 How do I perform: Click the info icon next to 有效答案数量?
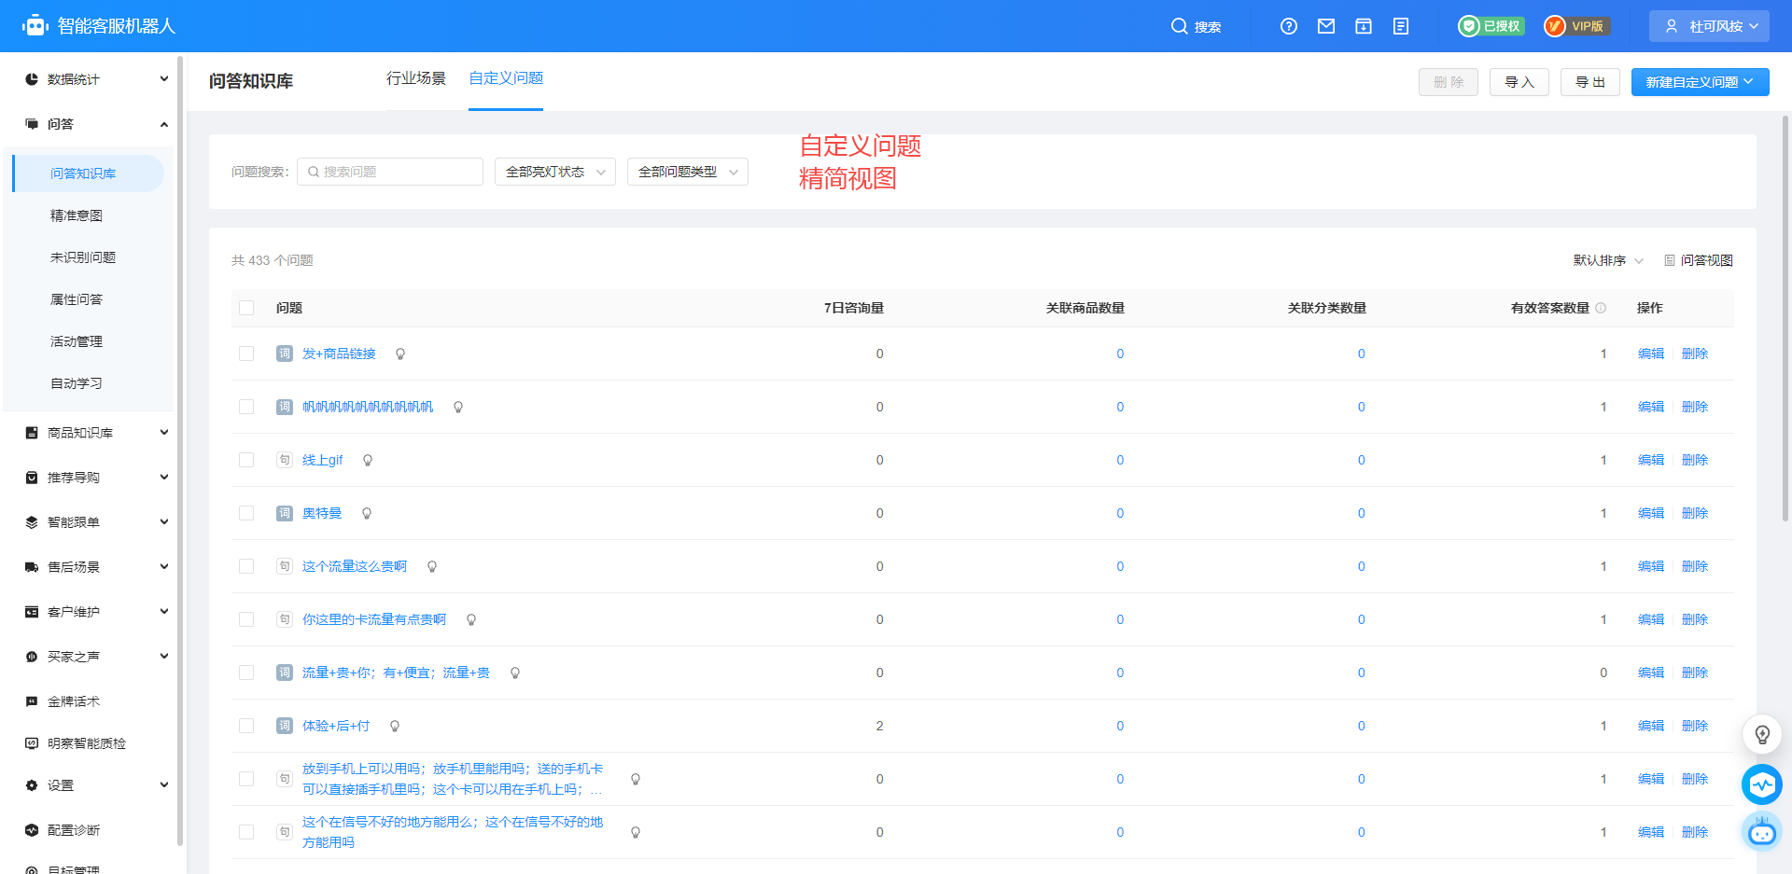pos(1601,308)
